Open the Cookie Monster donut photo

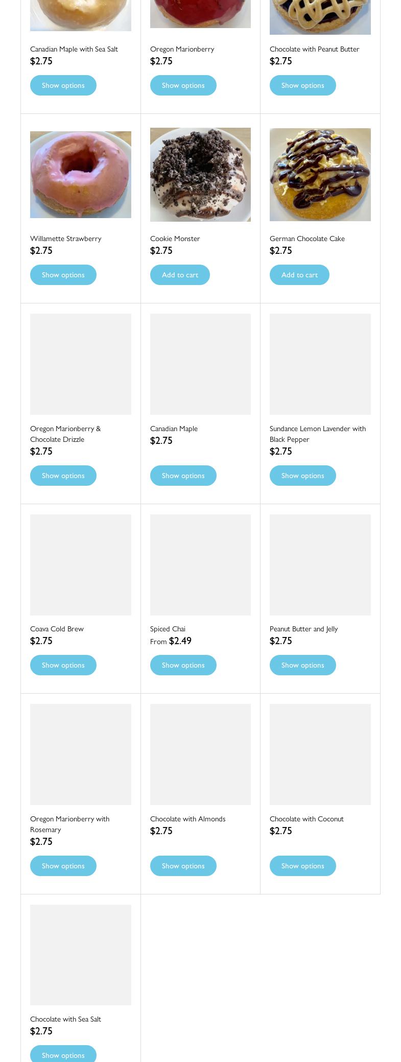pos(200,175)
